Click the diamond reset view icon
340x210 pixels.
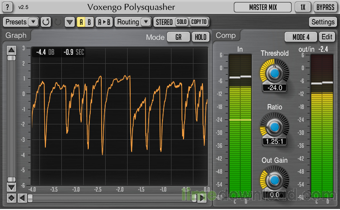(11, 198)
